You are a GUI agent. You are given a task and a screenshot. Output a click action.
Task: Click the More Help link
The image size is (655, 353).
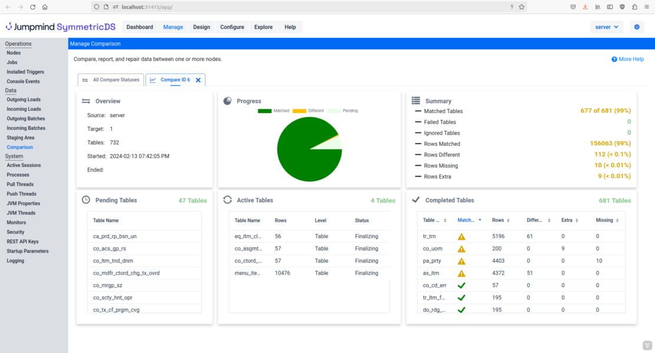[x=629, y=59]
